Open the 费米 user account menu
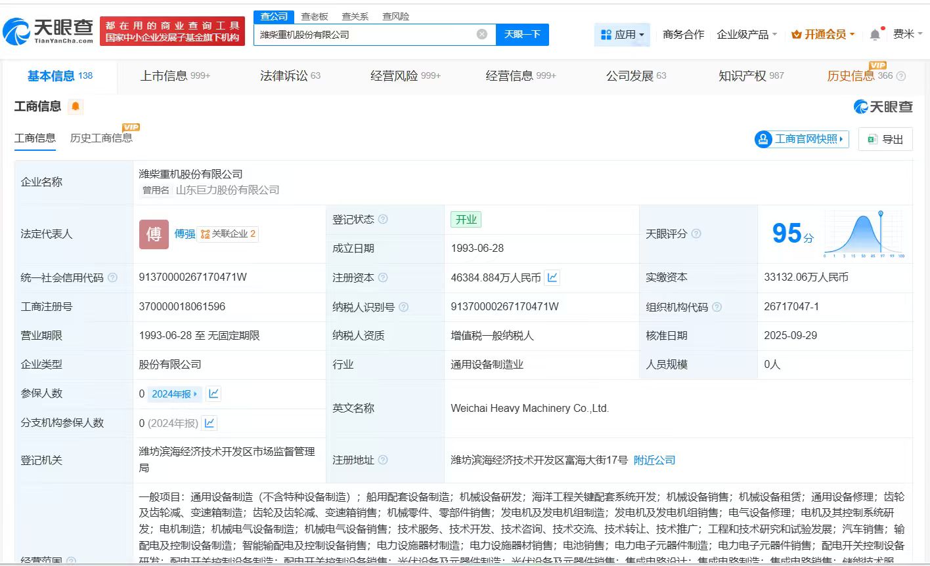The width and height of the screenshot is (930, 566). coord(908,34)
